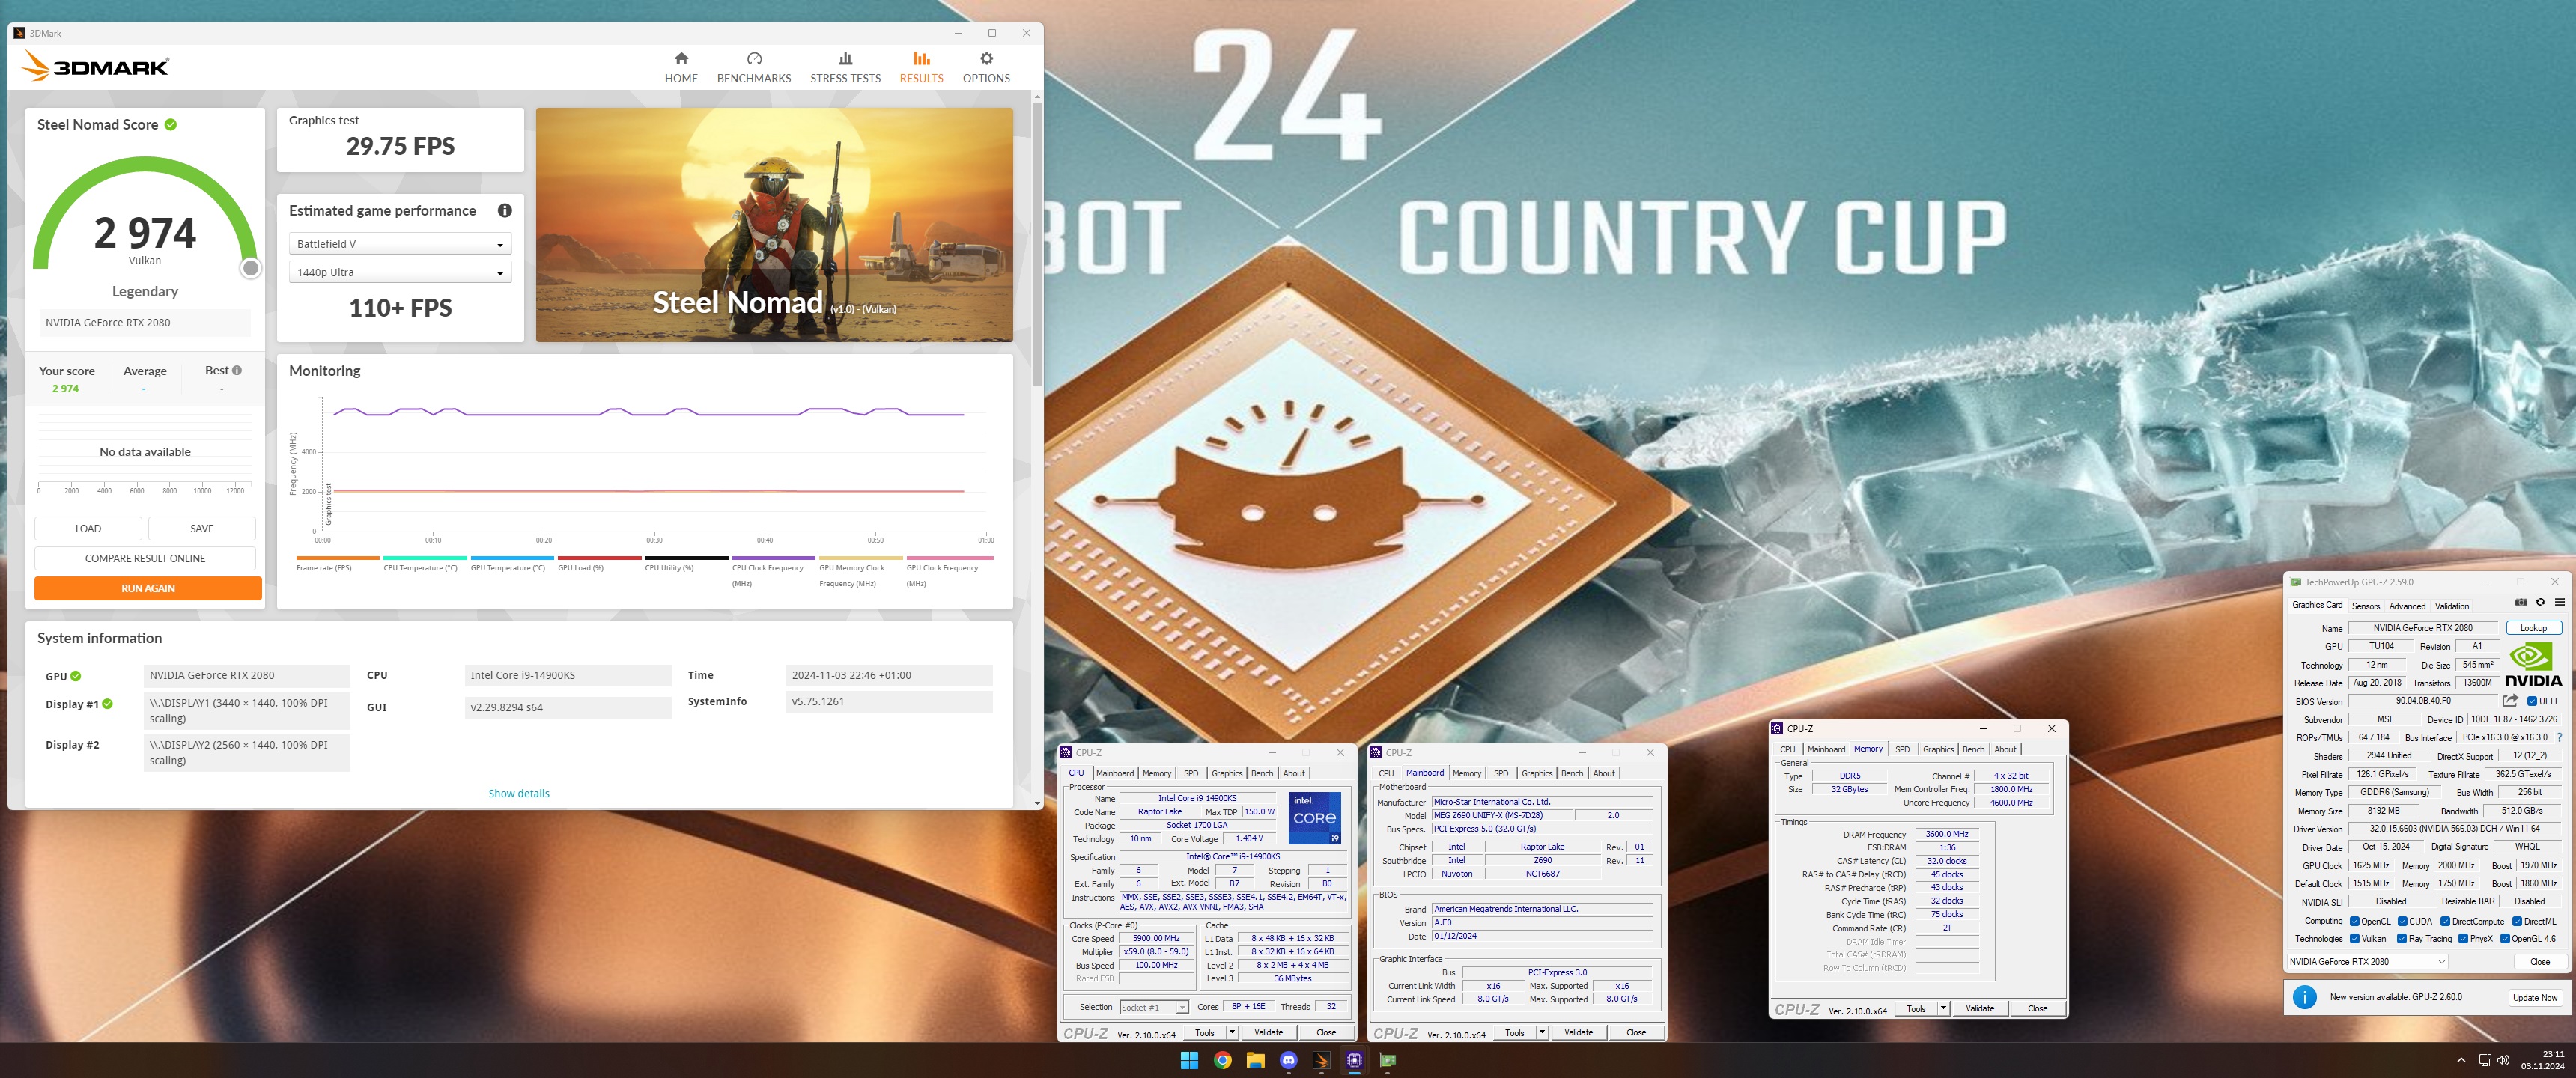Viewport: 2576px width, 1078px height.
Task: Open Tools dropdown arrow in CPU-Z CPU window
Action: click(1232, 1032)
